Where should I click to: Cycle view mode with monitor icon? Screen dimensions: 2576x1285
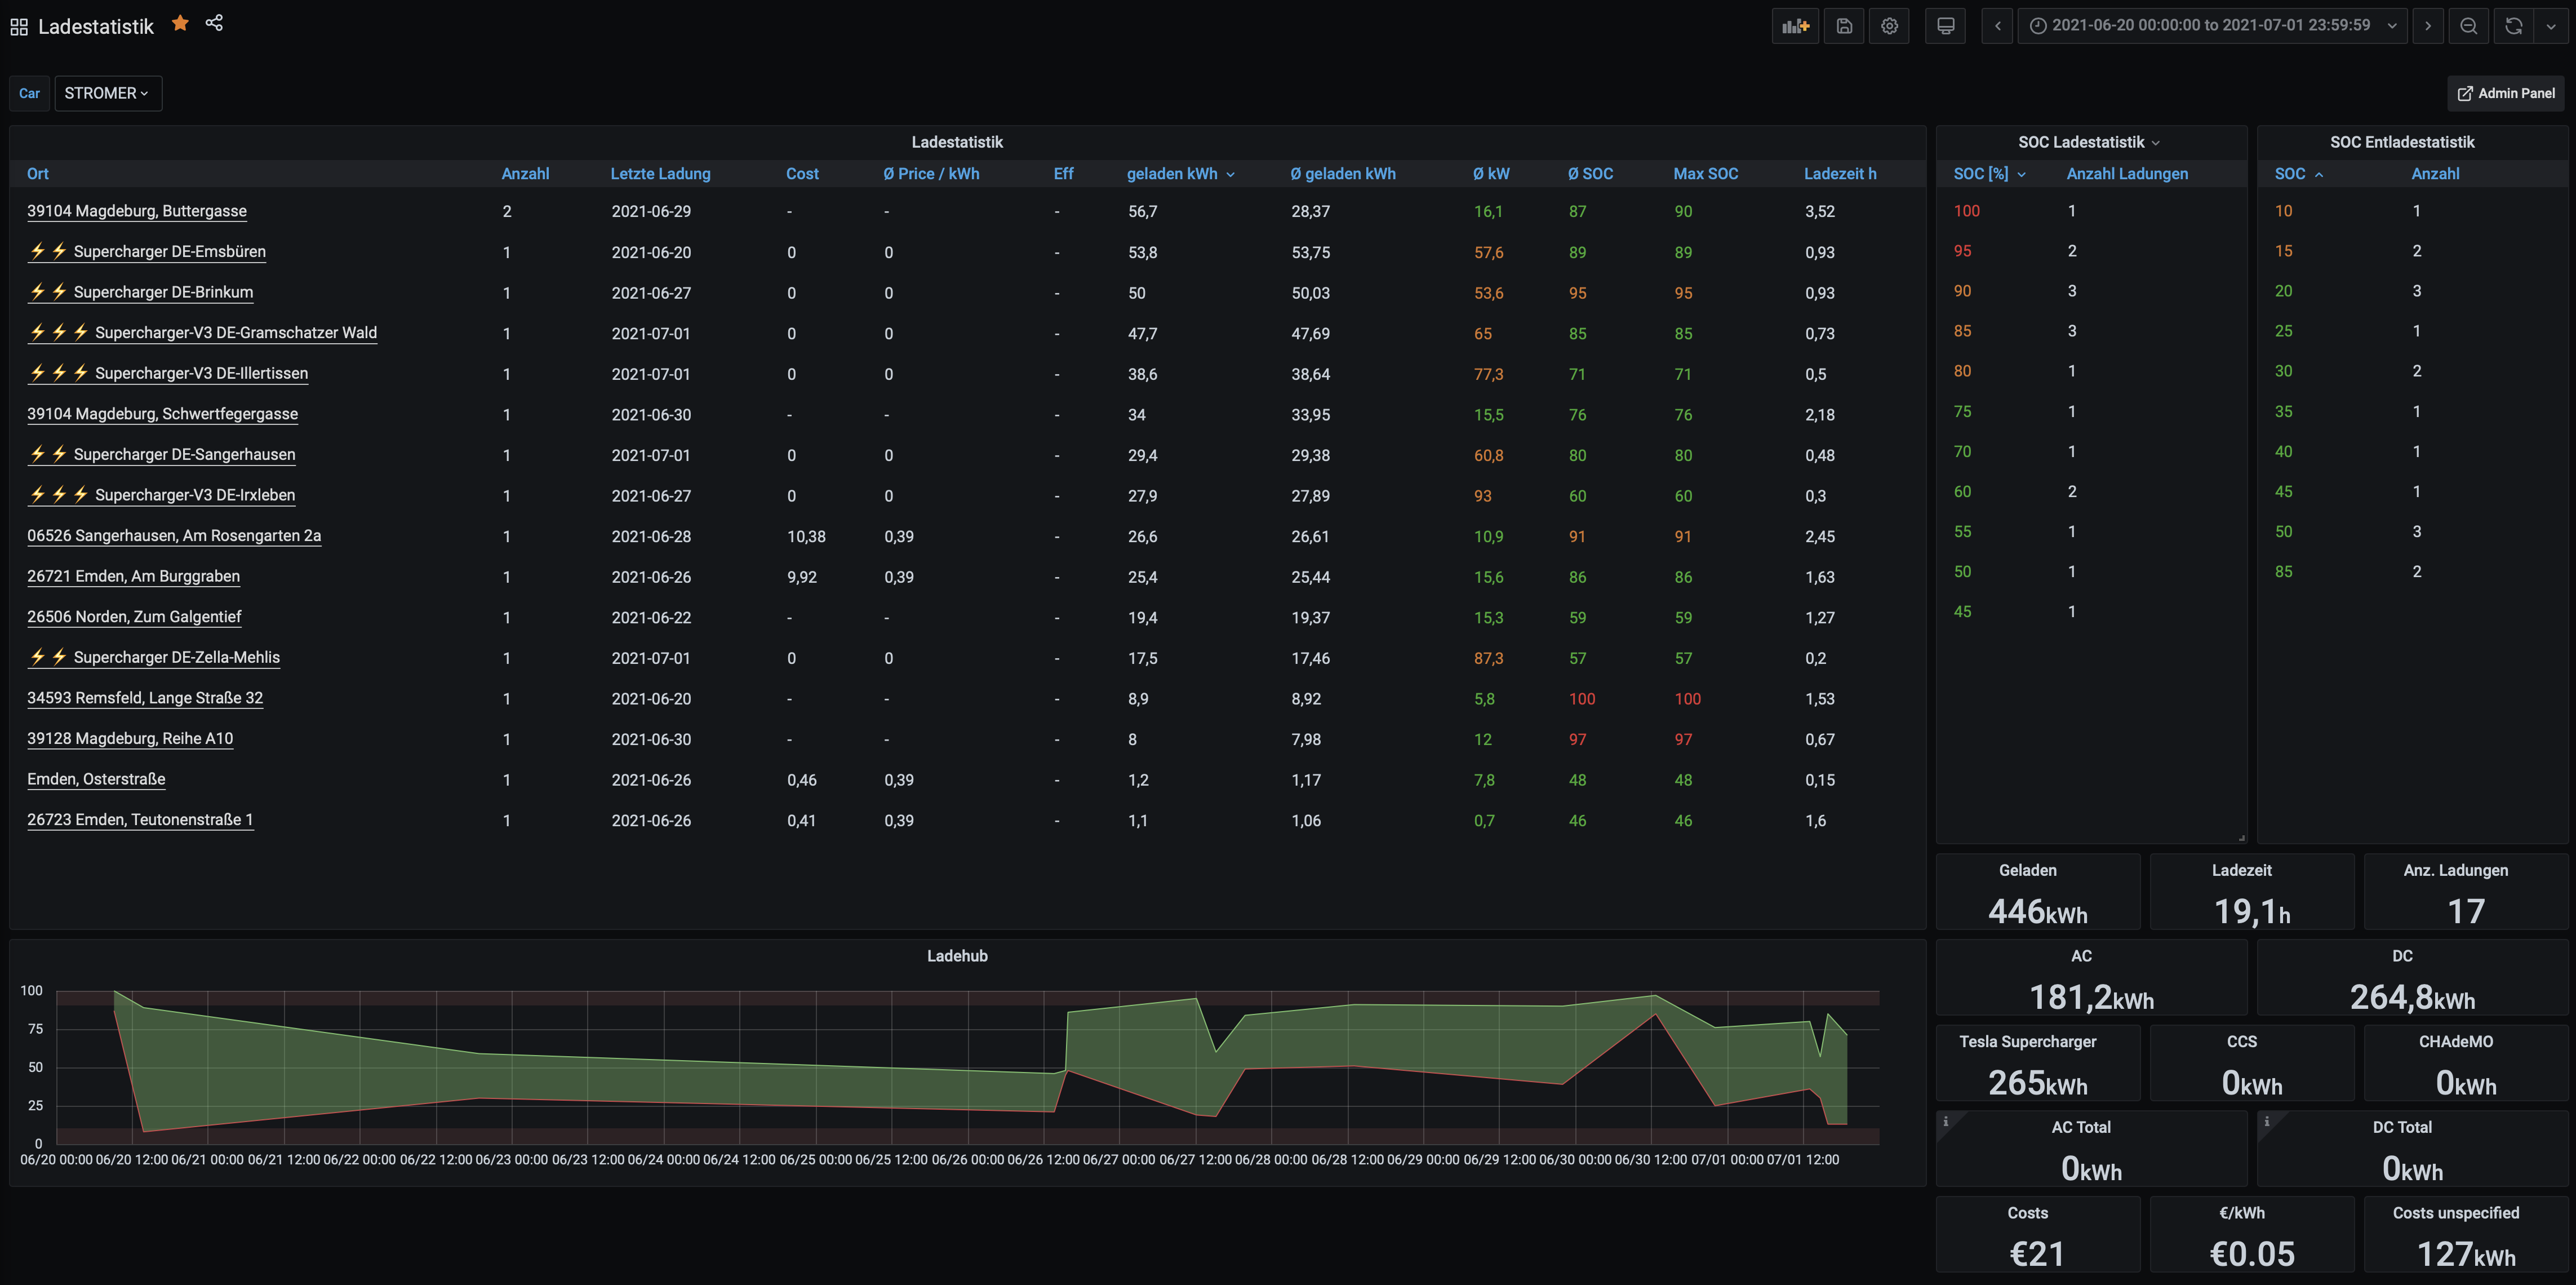[x=1945, y=26]
